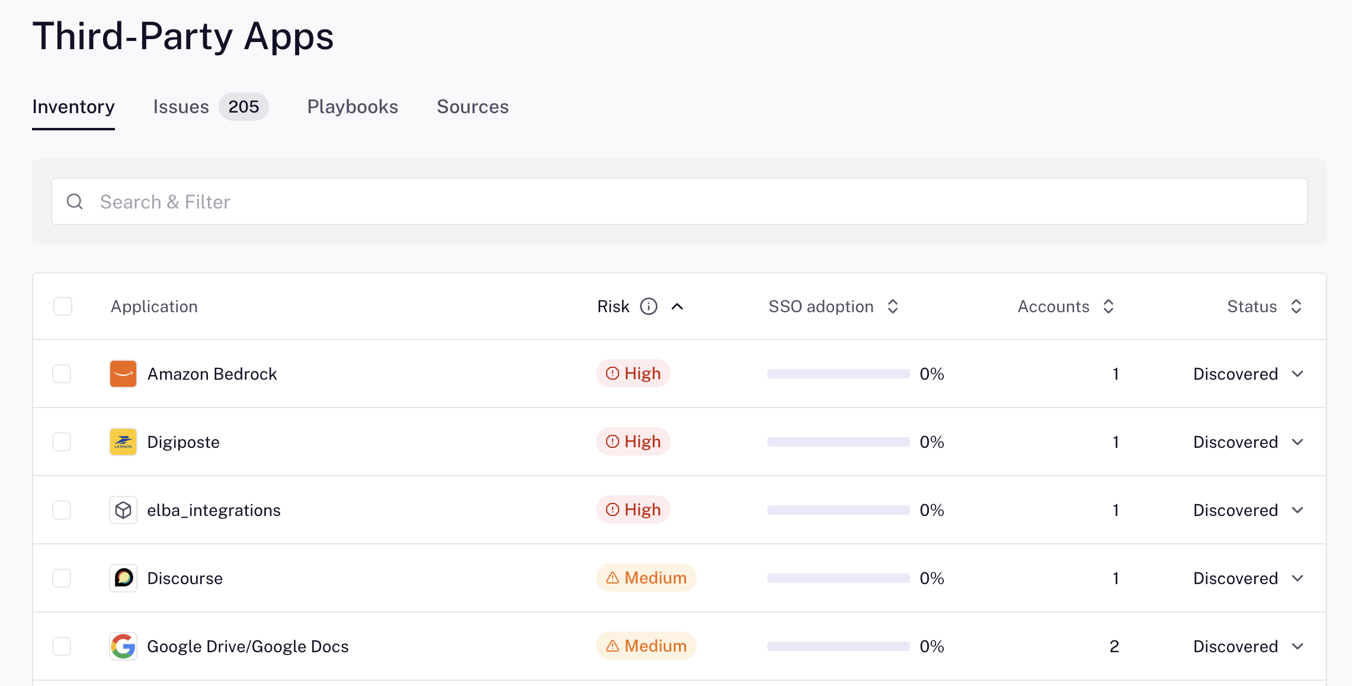This screenshot has width=1352, height=686.
Task: Open the elba_integrations application name
Action: 214,510
